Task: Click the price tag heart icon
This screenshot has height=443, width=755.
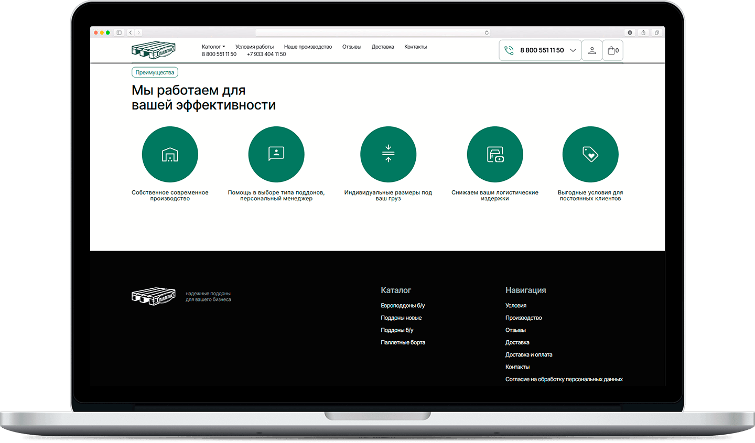Action: [x=590, y=154]
